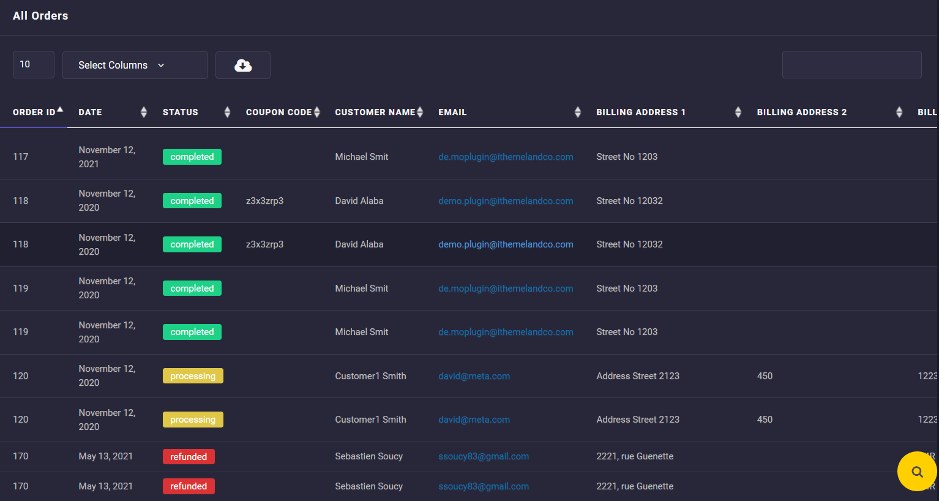The height and width of the screenshot is (501, 939).
Task: Click the Customer Name sort arrows
Action: 420,112
